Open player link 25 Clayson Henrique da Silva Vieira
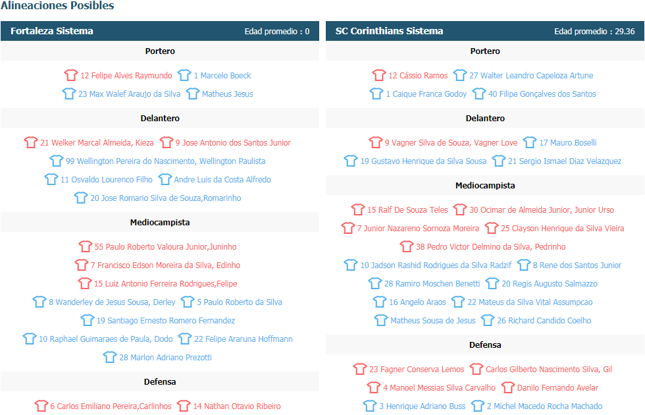The width and height of the screenshot is (645, 415). coord(562,229)
